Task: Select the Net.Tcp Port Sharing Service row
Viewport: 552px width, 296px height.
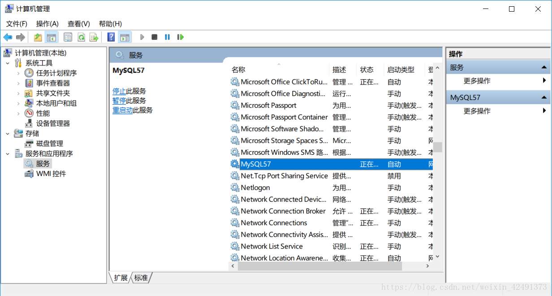Action: pos(331,176)
